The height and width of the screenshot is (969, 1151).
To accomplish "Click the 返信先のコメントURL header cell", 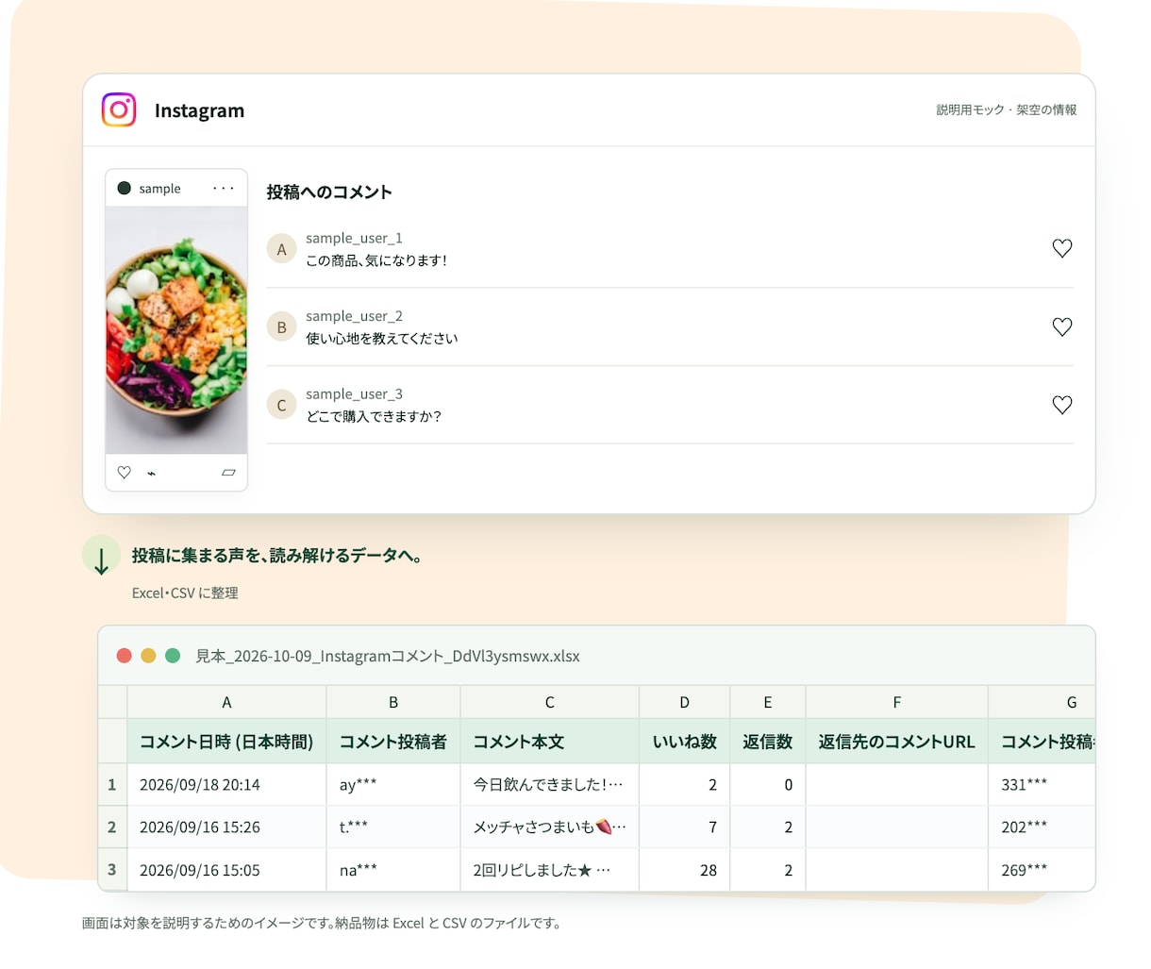I will coord(897,742).
